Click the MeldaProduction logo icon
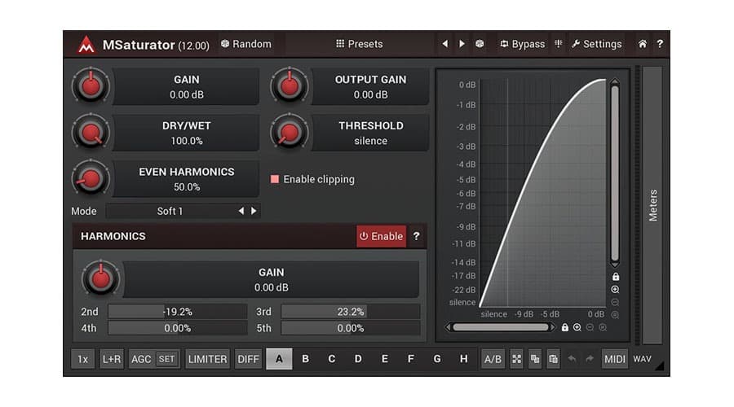 click(x=86, y=45)
